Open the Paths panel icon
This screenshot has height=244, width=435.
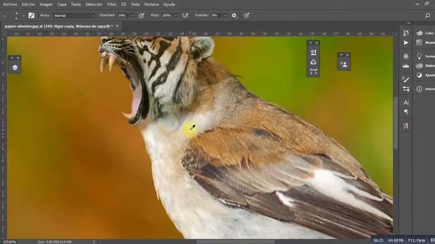[x=313, y=72]
